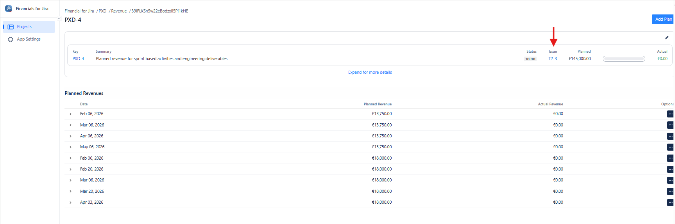
Task: Click €13,750.00 in the May 06, 2026 row
Action: [x=382, y=147]
